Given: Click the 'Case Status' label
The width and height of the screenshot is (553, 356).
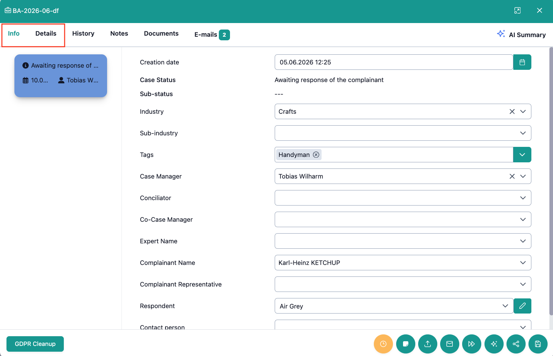Looking at the screenshot, I should point(158,80).
